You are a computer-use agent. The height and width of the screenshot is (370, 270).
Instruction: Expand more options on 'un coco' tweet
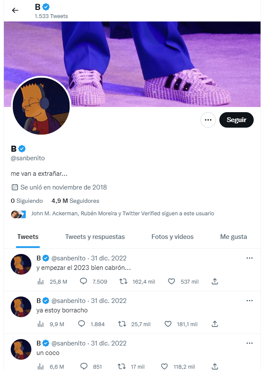click(249, 343)
